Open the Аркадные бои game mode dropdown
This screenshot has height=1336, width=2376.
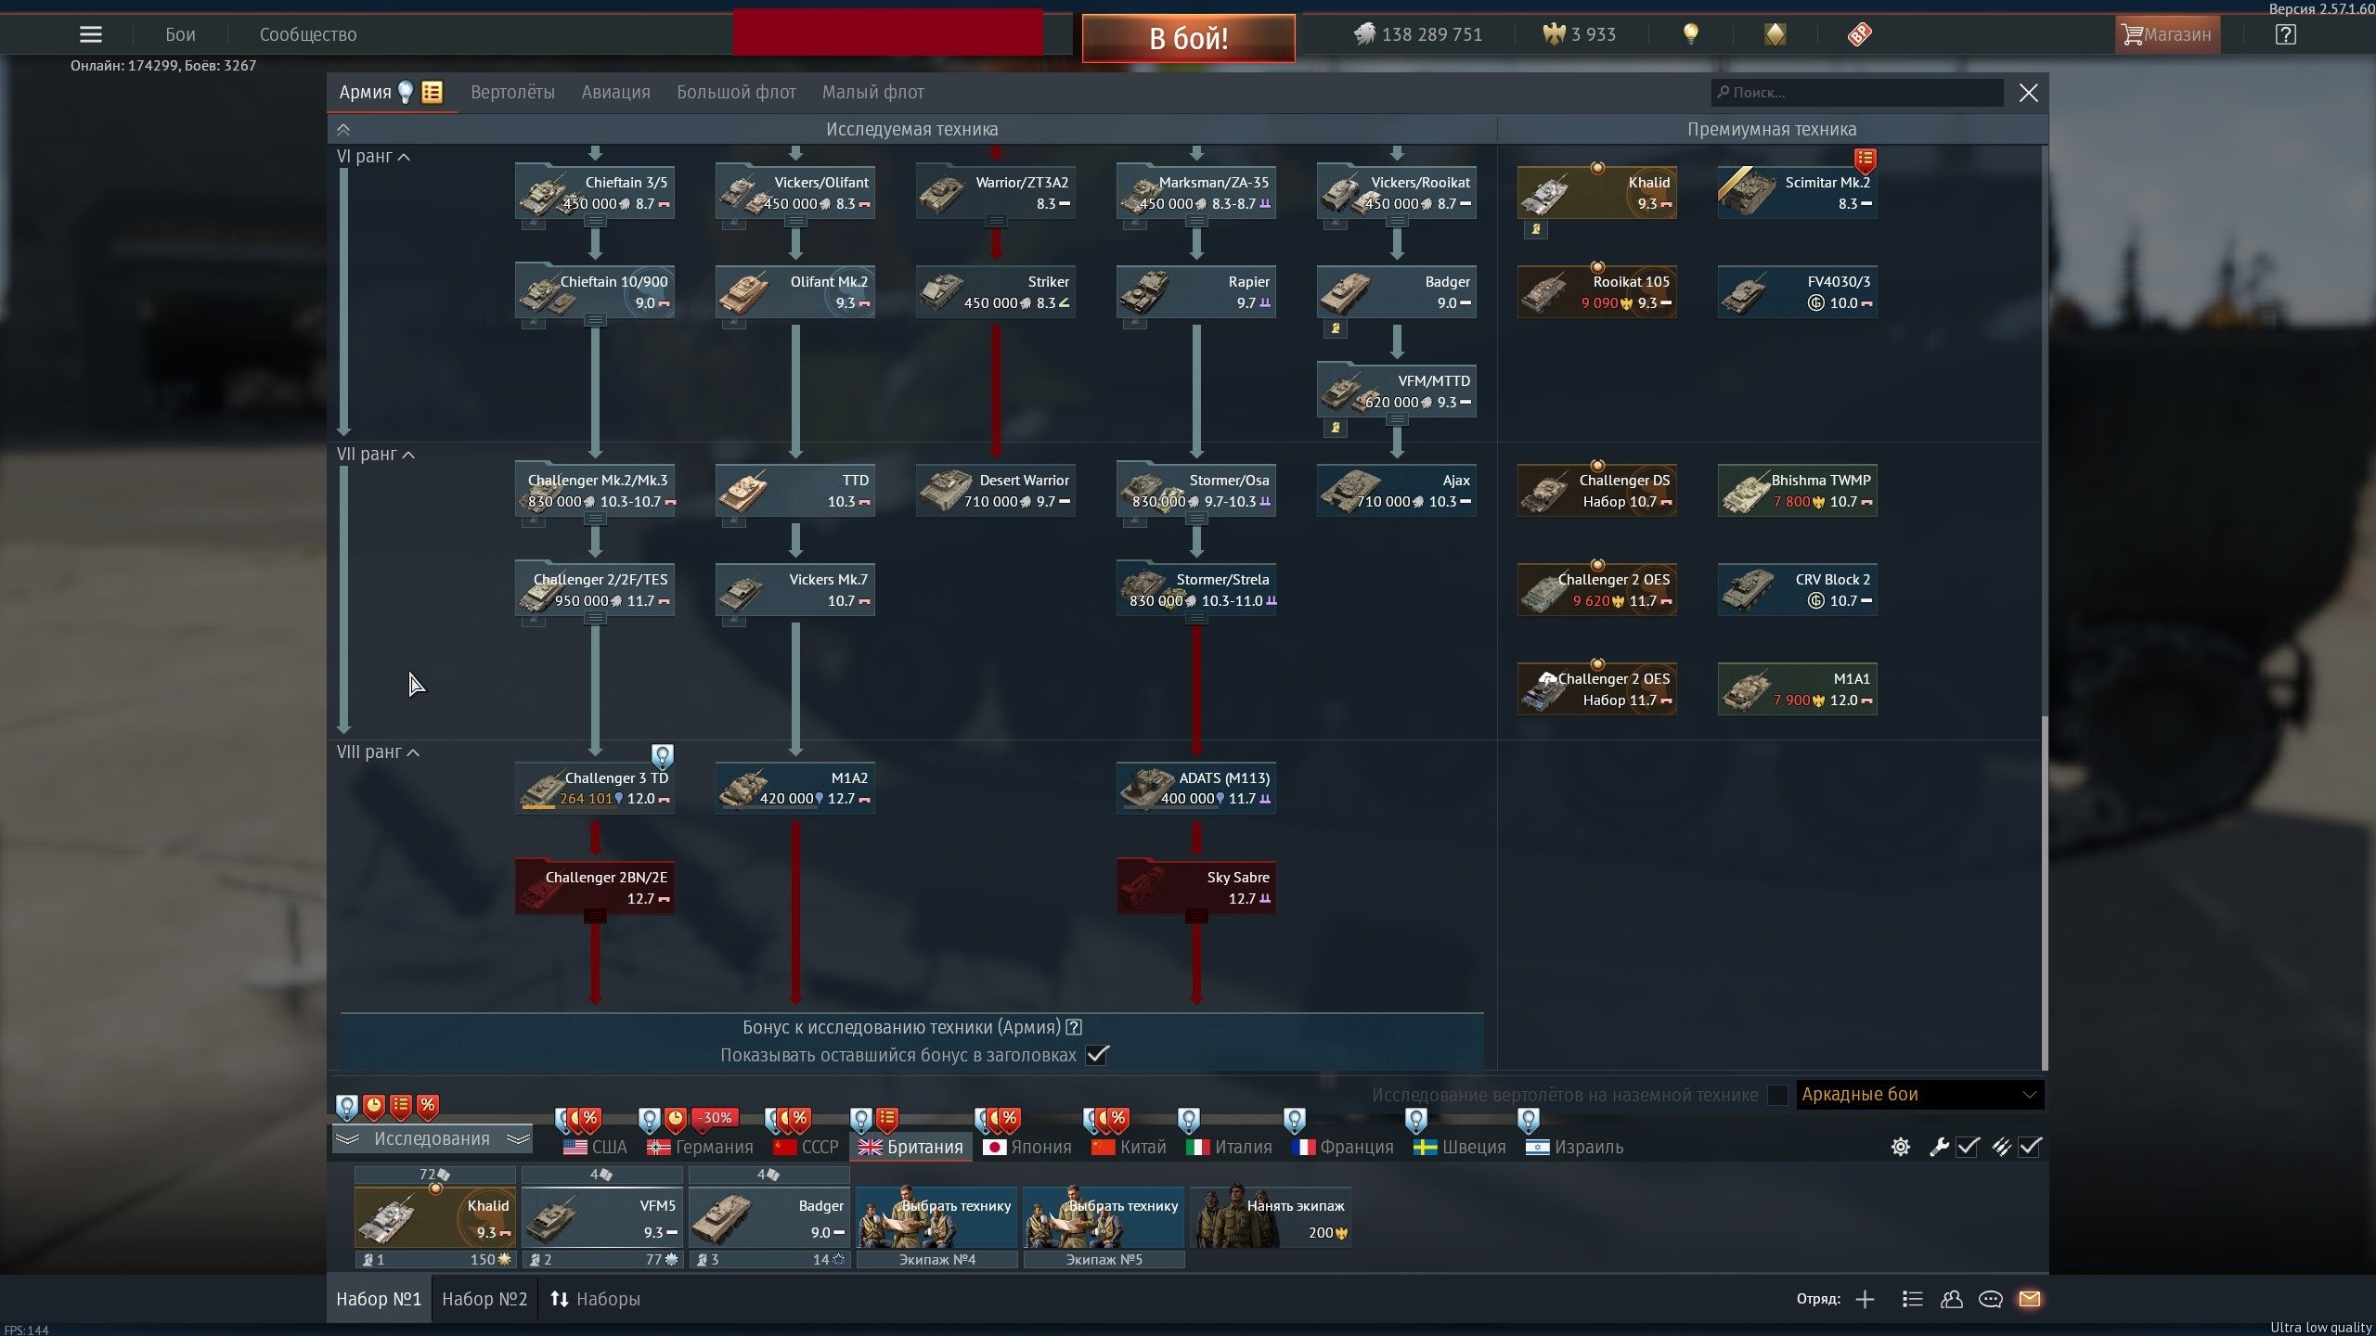click(x=1919, y=1095)
